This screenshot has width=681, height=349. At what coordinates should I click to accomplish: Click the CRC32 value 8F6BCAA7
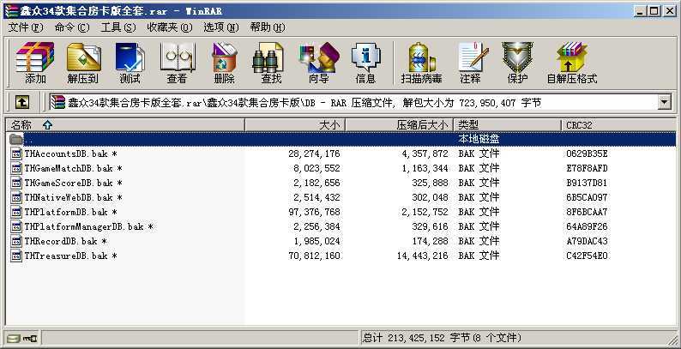(x=587, y=213)
